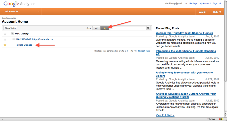Click the Sign out link
227x121 pixels.
[217, 3]
